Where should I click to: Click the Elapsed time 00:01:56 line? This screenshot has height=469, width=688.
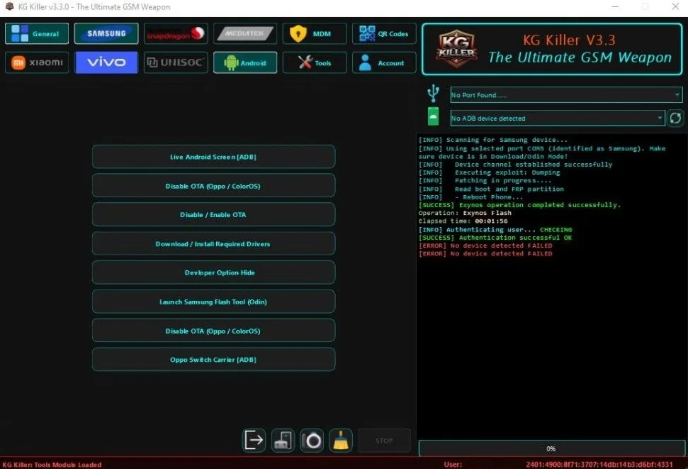pyautogui.click(x=463, y=221)
